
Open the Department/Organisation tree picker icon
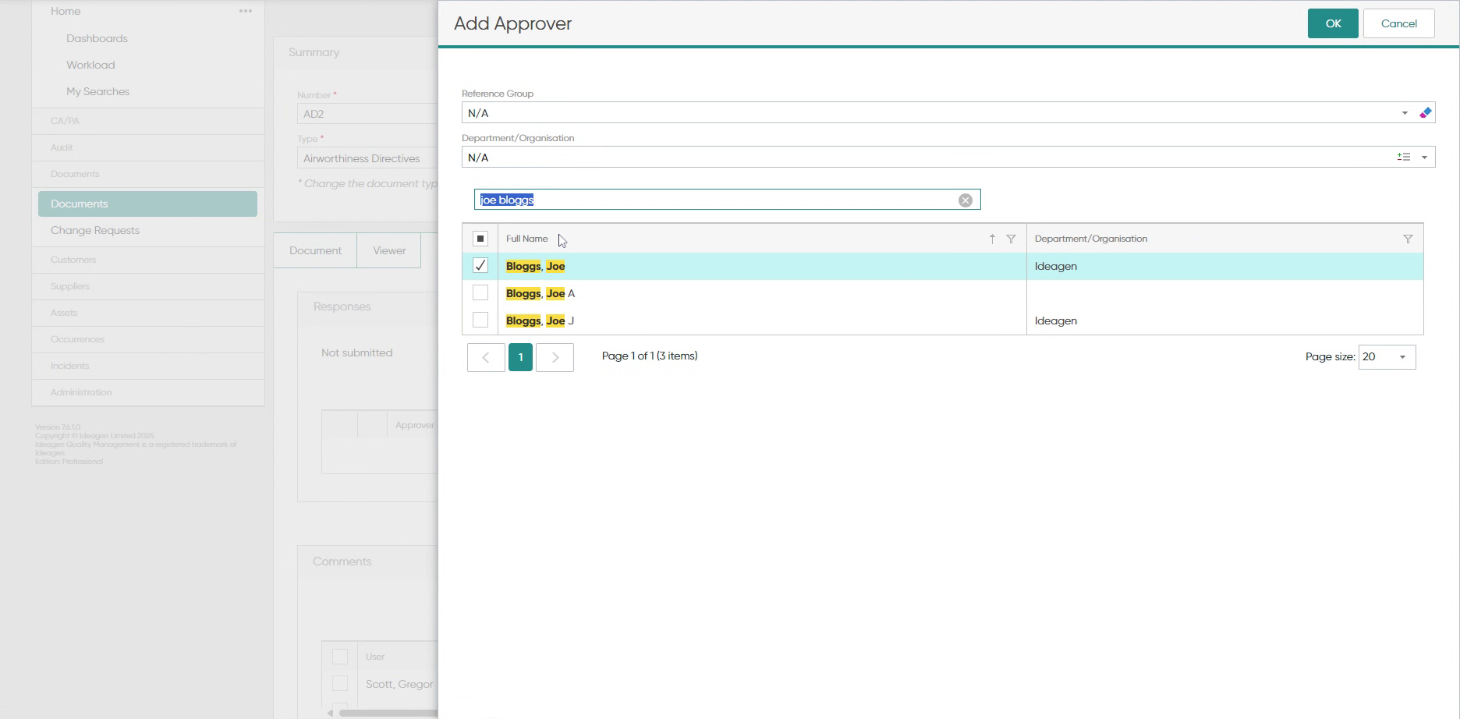(1404, 158)
